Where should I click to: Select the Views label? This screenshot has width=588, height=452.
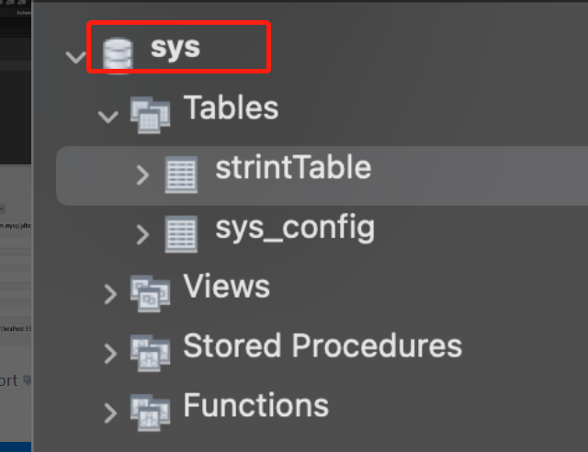(x=227, y=287)
